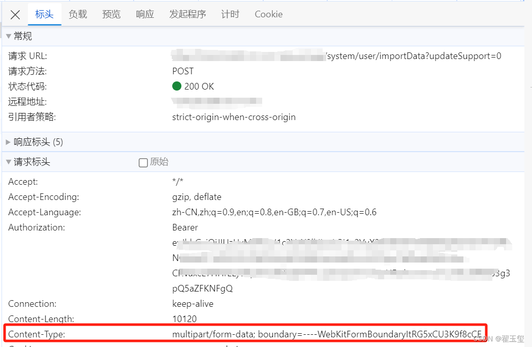Open the 预览 tab

click(x=111, y=14)
